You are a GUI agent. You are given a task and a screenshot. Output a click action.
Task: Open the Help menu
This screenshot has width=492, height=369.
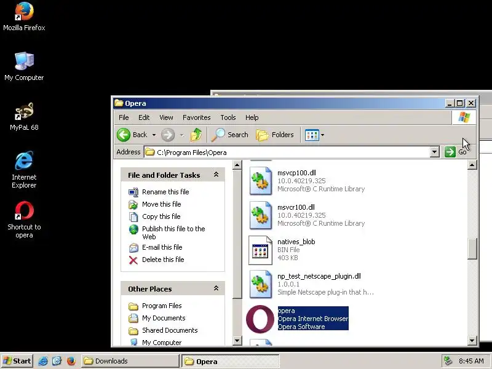click(x=252, y=117)
